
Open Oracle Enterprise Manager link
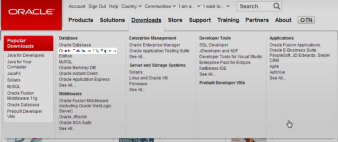coord(154,45)
